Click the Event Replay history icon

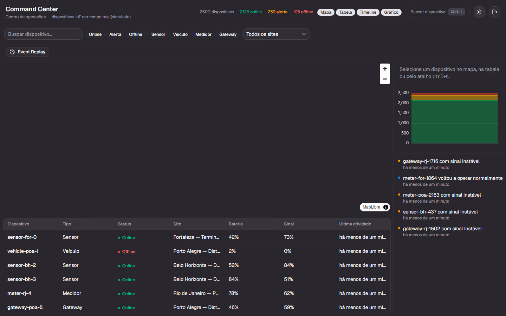12,52
